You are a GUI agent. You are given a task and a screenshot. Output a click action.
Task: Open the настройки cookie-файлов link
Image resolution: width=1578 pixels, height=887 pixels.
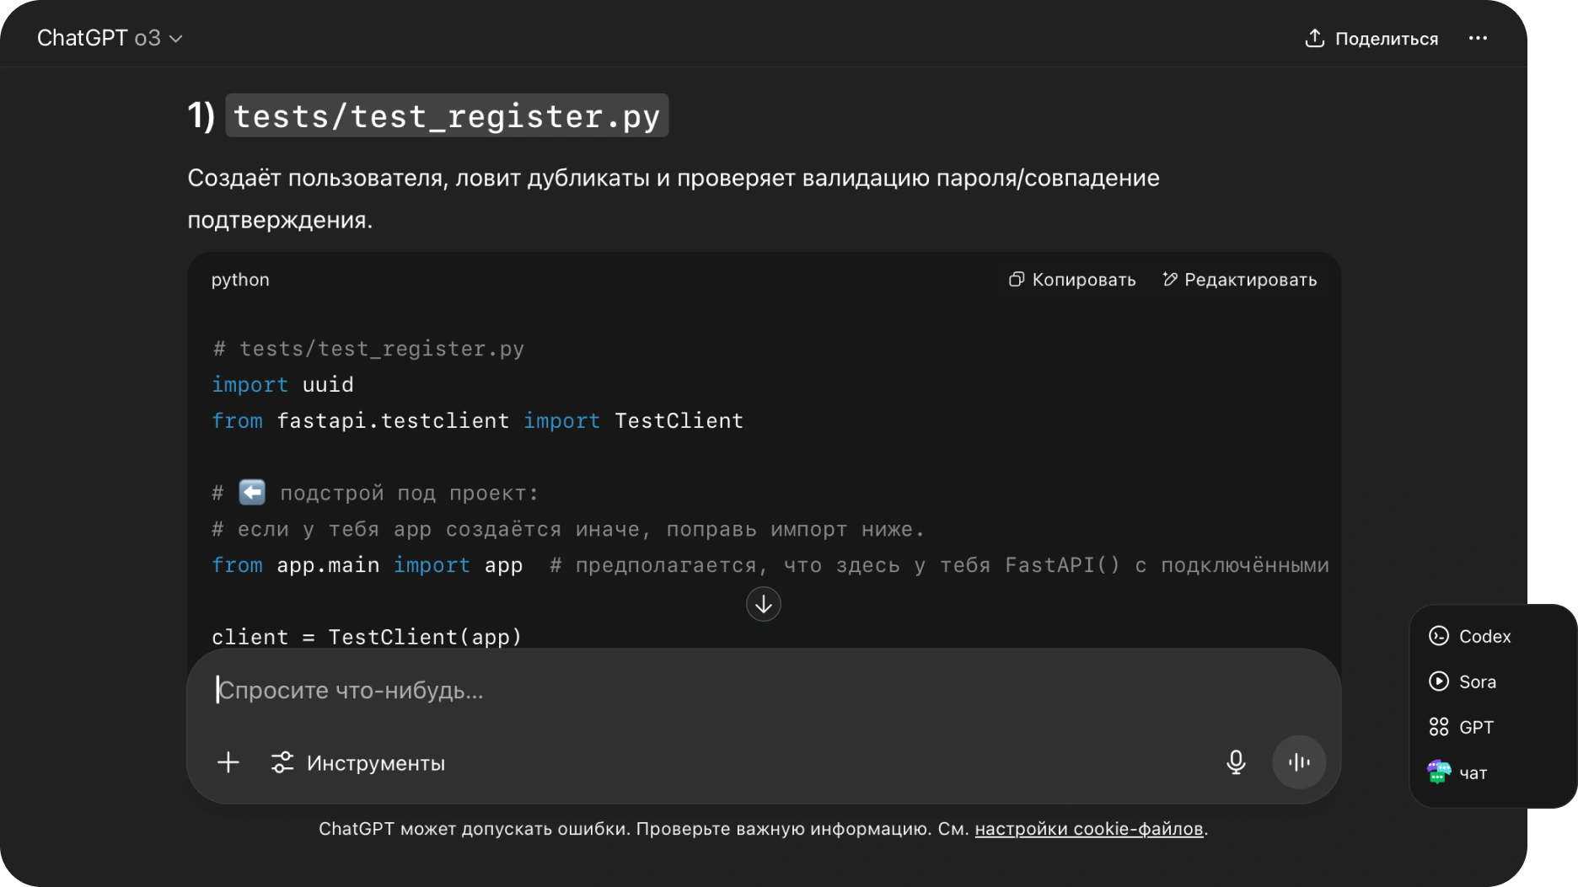click(x=1088, y=829)
